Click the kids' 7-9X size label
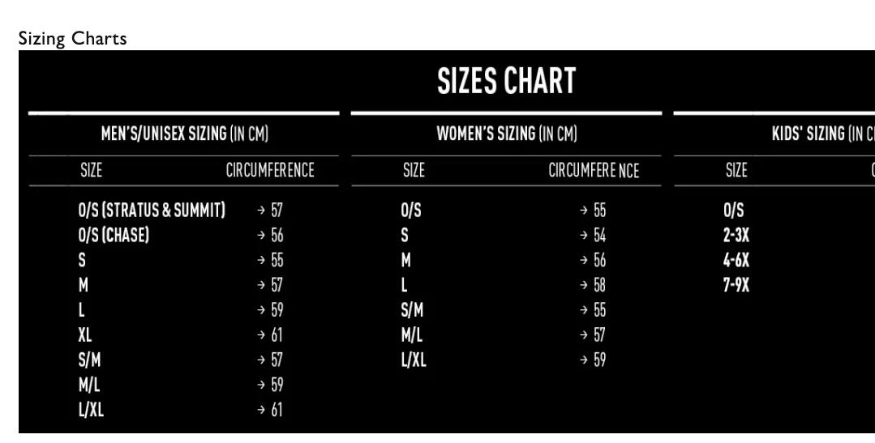 736,285
